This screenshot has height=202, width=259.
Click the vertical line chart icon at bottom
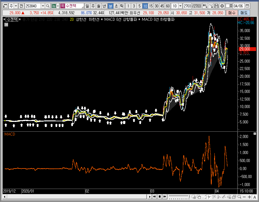click(x=219, y=197)
